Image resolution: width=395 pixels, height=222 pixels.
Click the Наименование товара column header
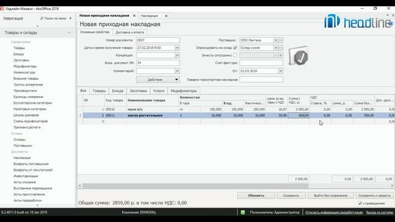click(152, 100)
